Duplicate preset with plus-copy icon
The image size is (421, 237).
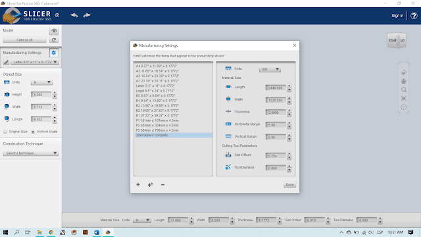click(x=151, y=184)
